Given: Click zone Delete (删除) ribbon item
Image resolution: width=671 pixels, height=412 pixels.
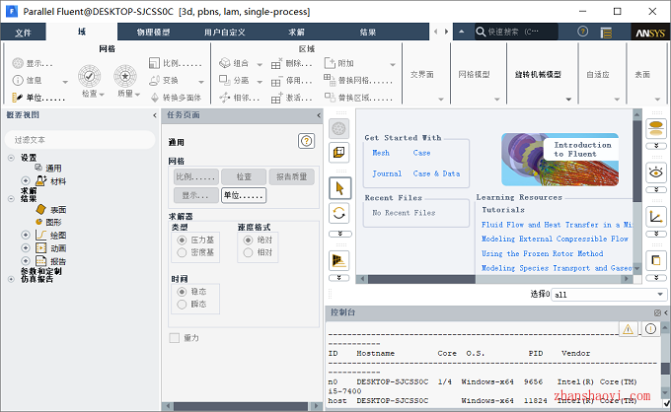Looking at the screenshot, I should 292,64.
